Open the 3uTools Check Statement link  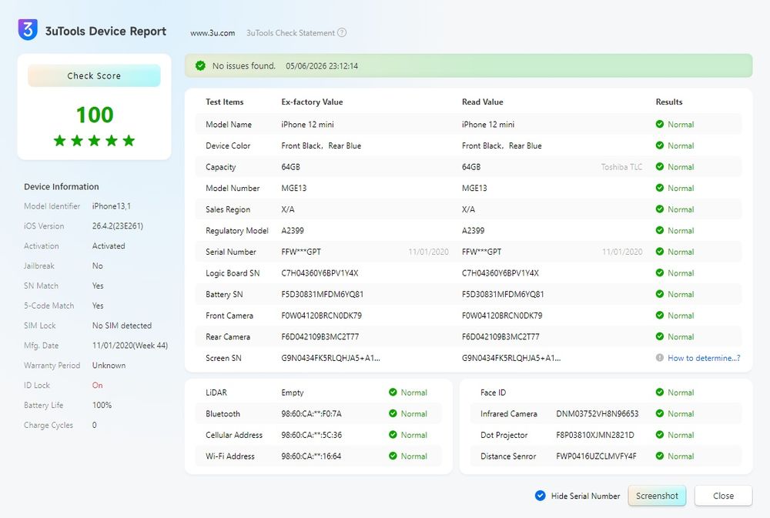tap(291, 33)
